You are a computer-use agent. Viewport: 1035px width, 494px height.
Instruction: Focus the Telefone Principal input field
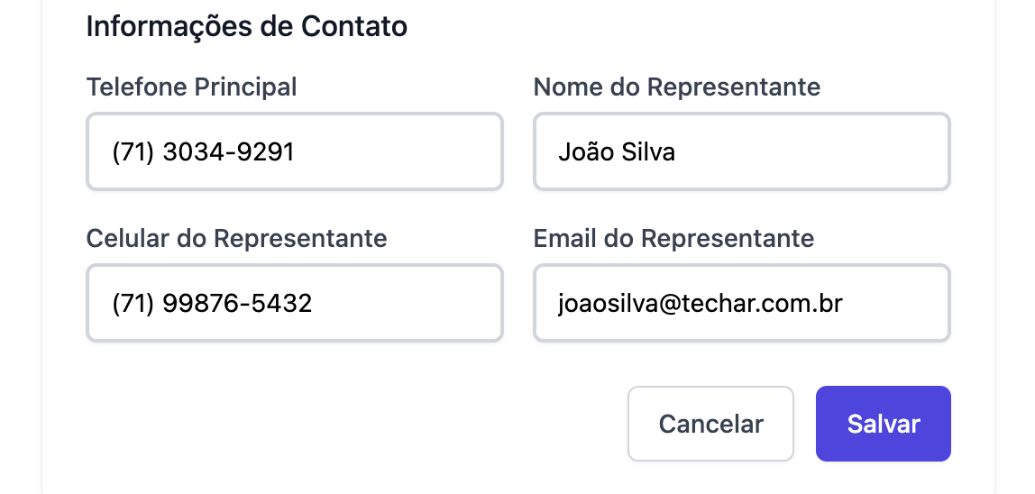pos(294,151)
